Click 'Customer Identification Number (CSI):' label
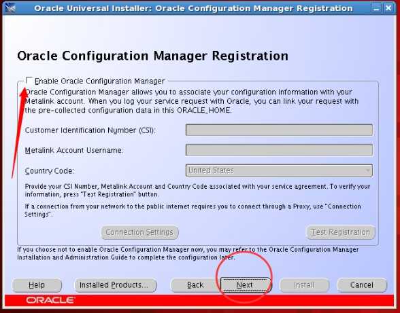 [x=90, y=130]
